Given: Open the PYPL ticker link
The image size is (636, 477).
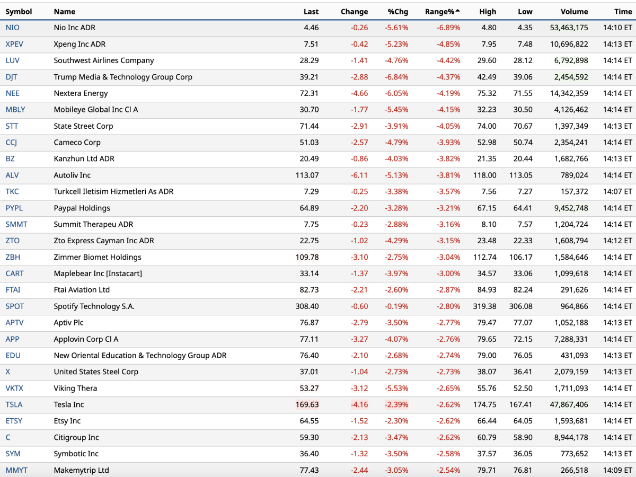Looking at the screenshot, I should click(x=14, y=208).
